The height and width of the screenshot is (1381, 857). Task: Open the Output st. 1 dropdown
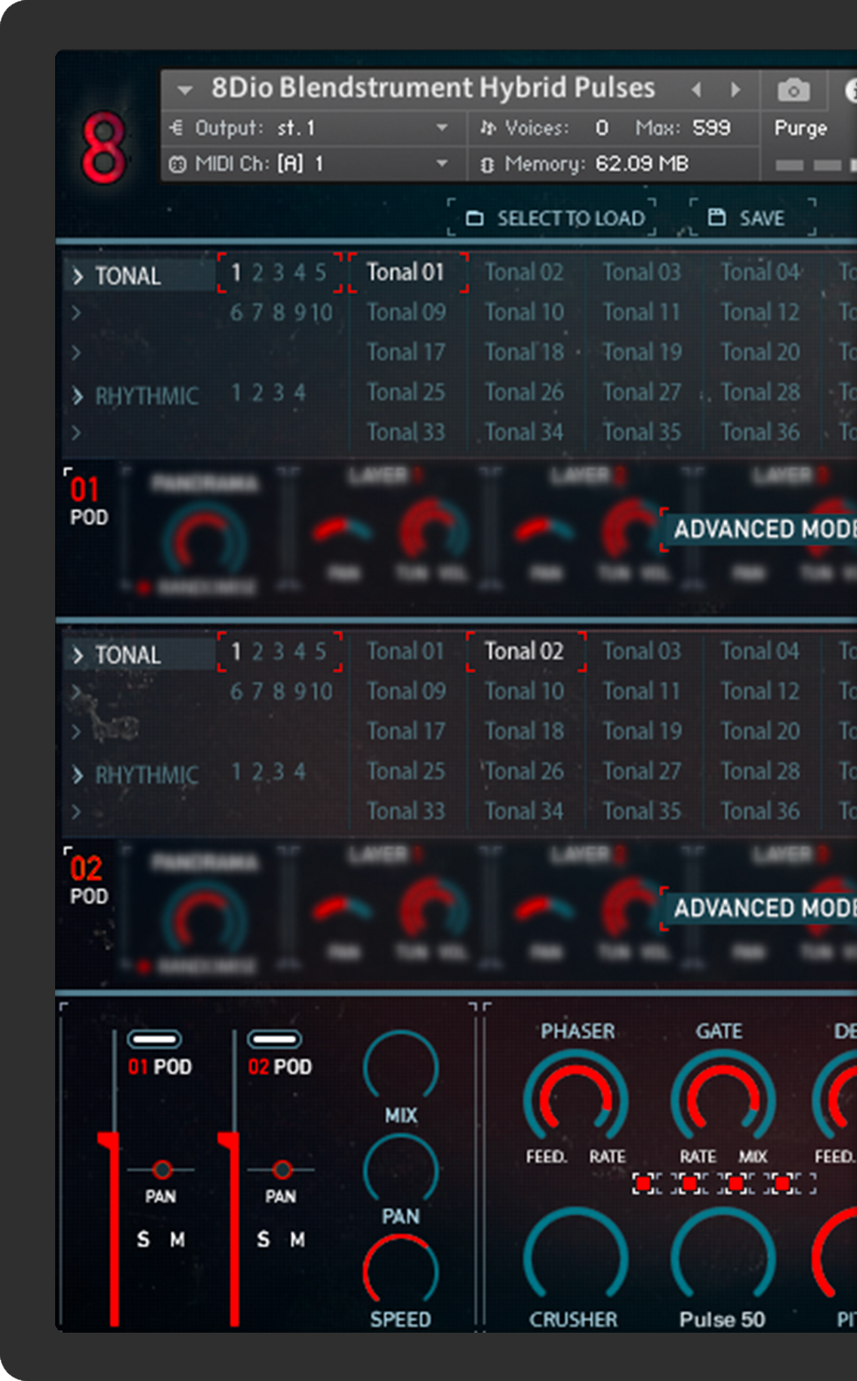click(442, 128)
